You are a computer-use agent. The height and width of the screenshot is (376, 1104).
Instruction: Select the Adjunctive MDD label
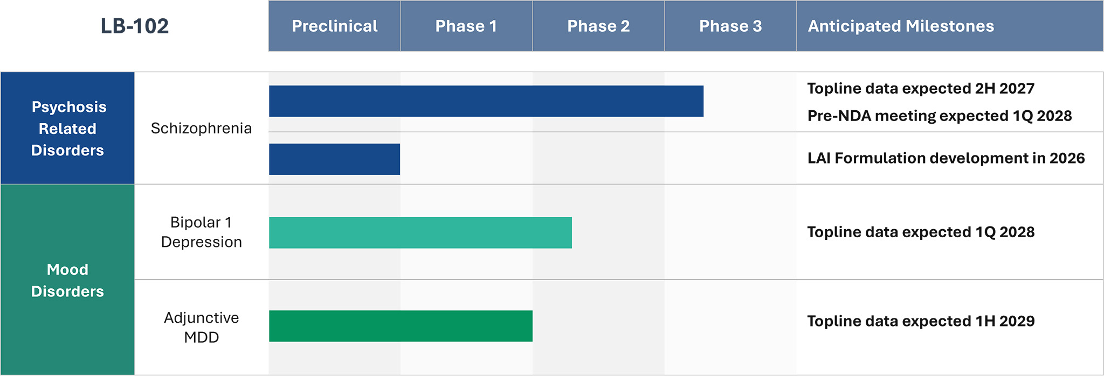click(x=201, y=327)
